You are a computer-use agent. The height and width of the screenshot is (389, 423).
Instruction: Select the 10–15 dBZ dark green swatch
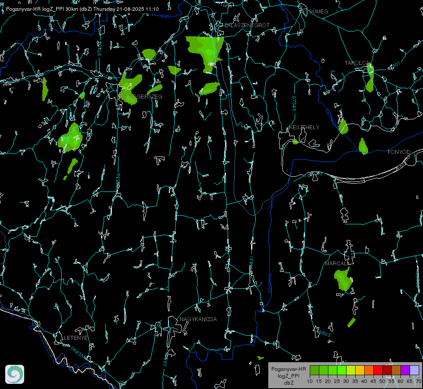coord(315,370)
